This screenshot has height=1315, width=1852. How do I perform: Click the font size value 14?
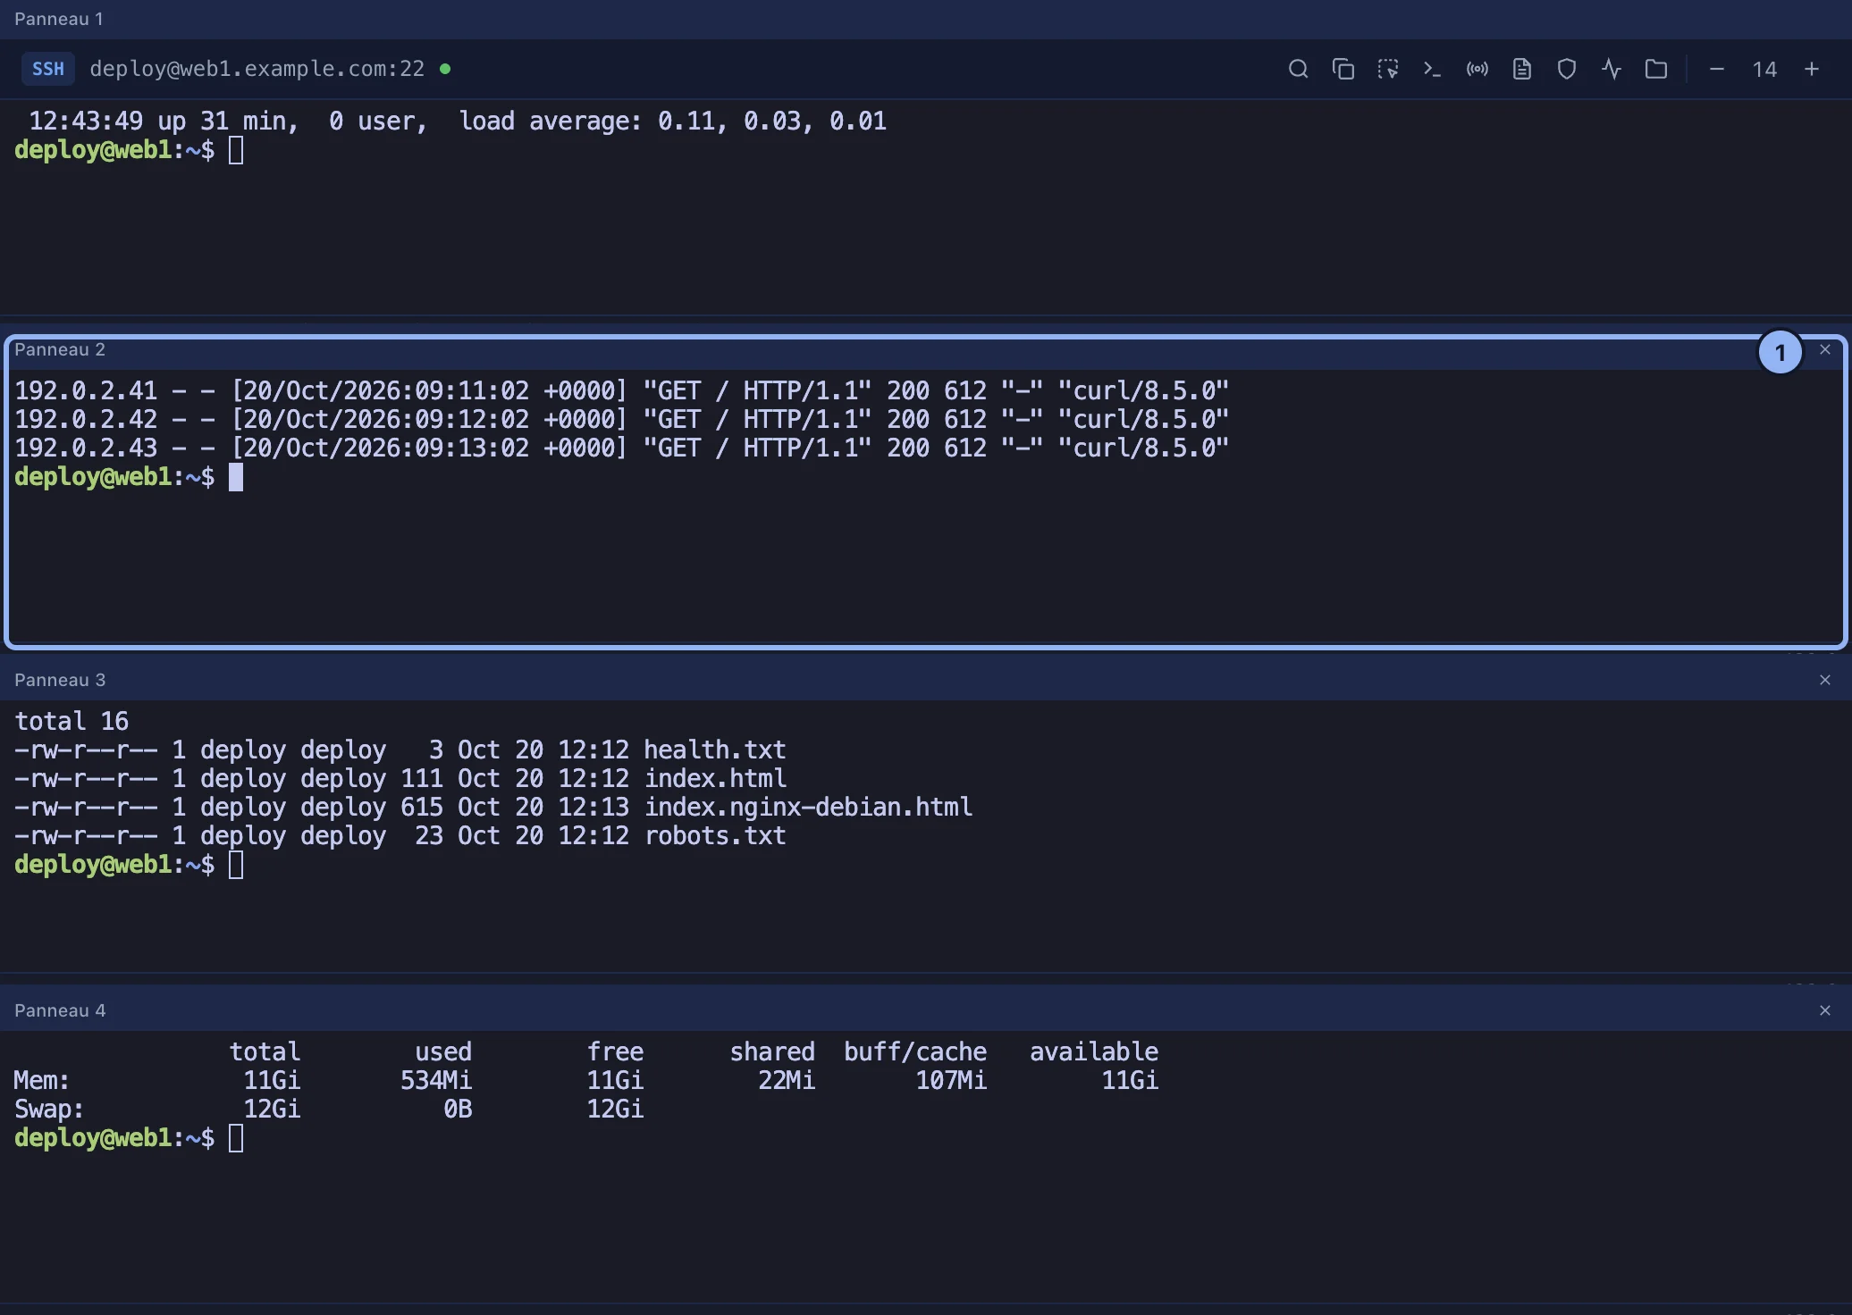[x=1764, y=70]
